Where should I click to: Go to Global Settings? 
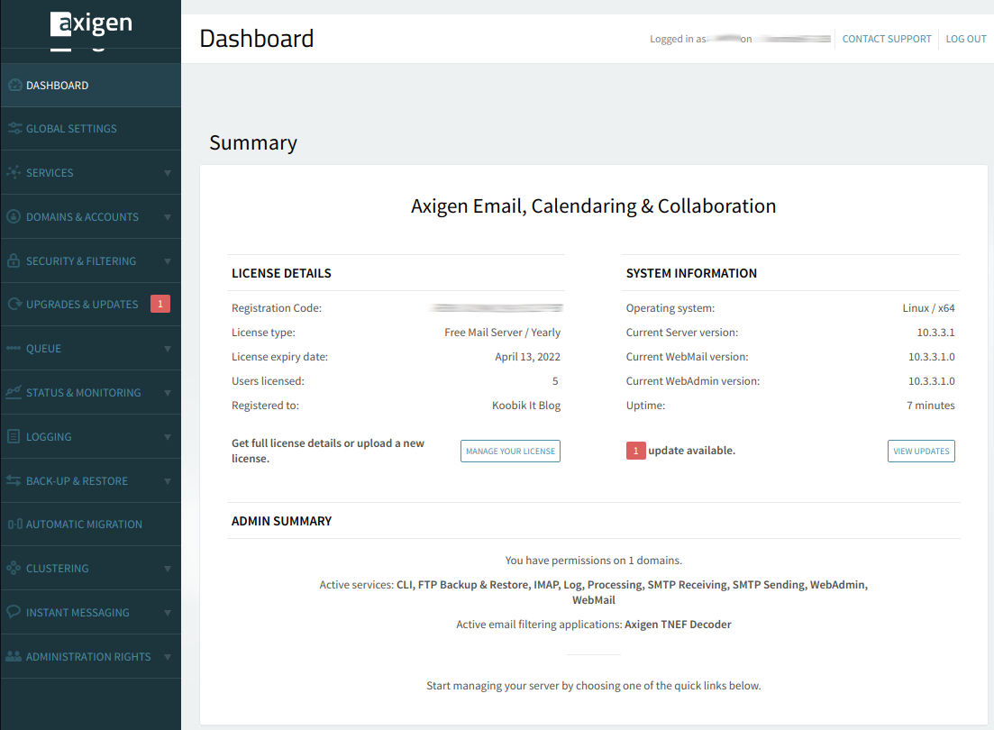click(x=91, y=129)
